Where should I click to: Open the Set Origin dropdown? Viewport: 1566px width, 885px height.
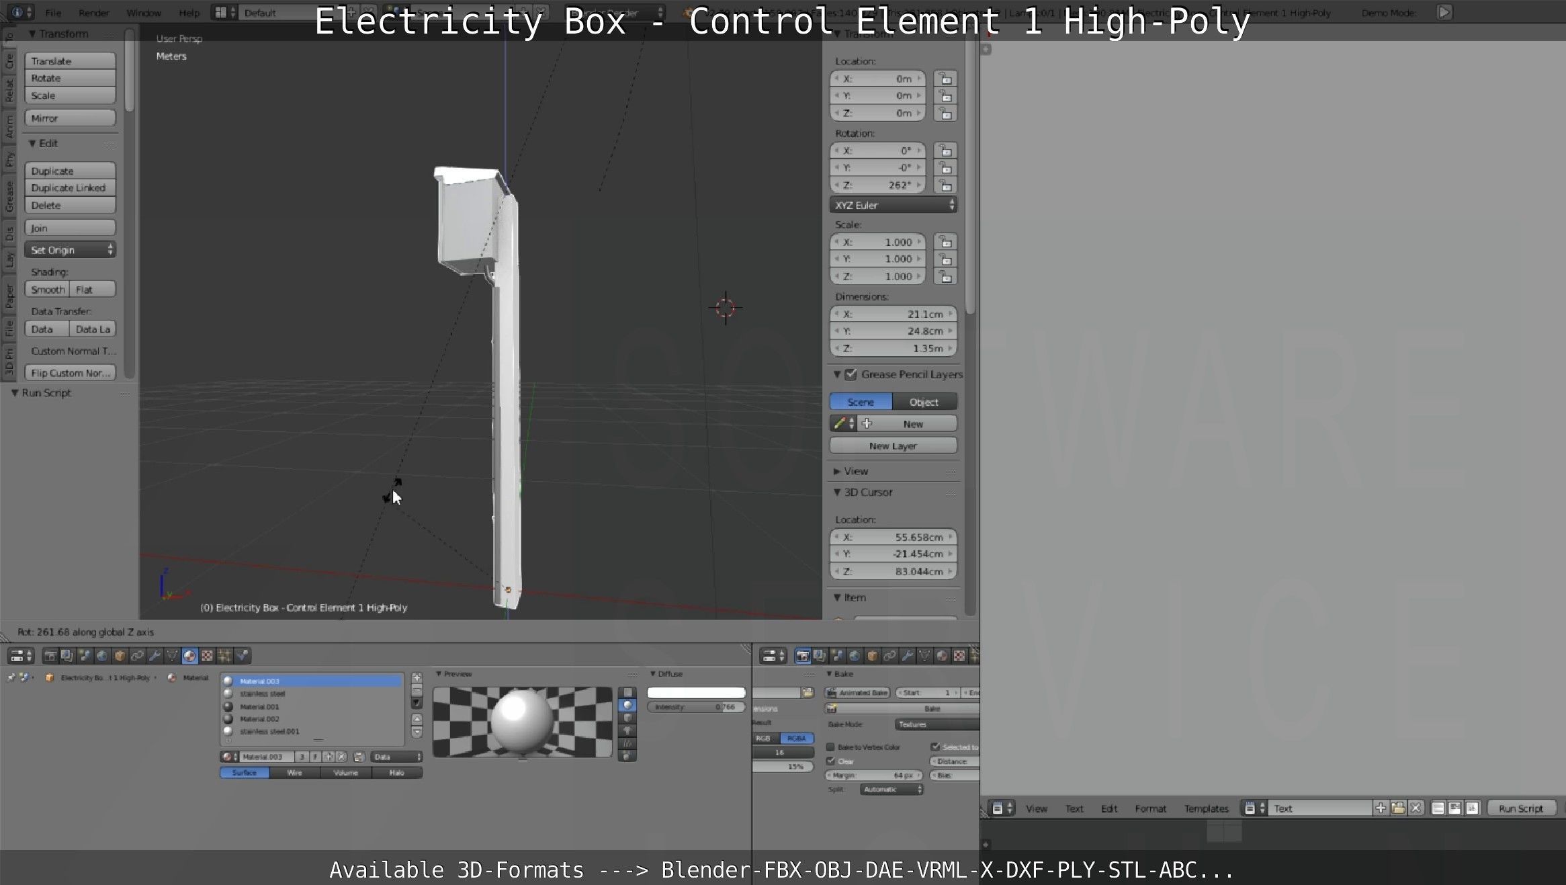pos(71,250)
